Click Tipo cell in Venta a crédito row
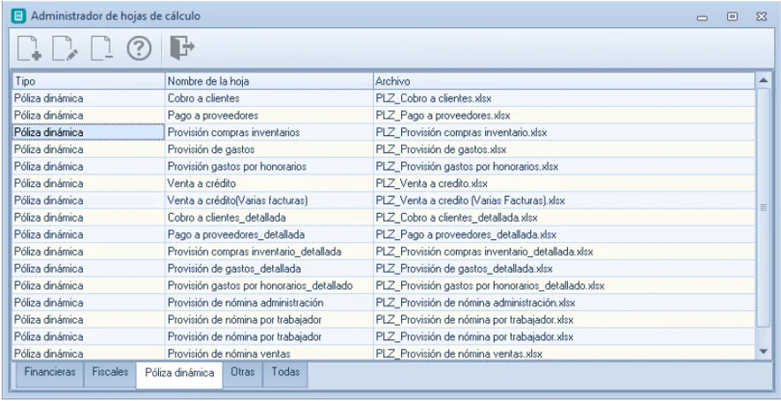The height and width of the screenshot is (401, 781). tap(88, 184)
